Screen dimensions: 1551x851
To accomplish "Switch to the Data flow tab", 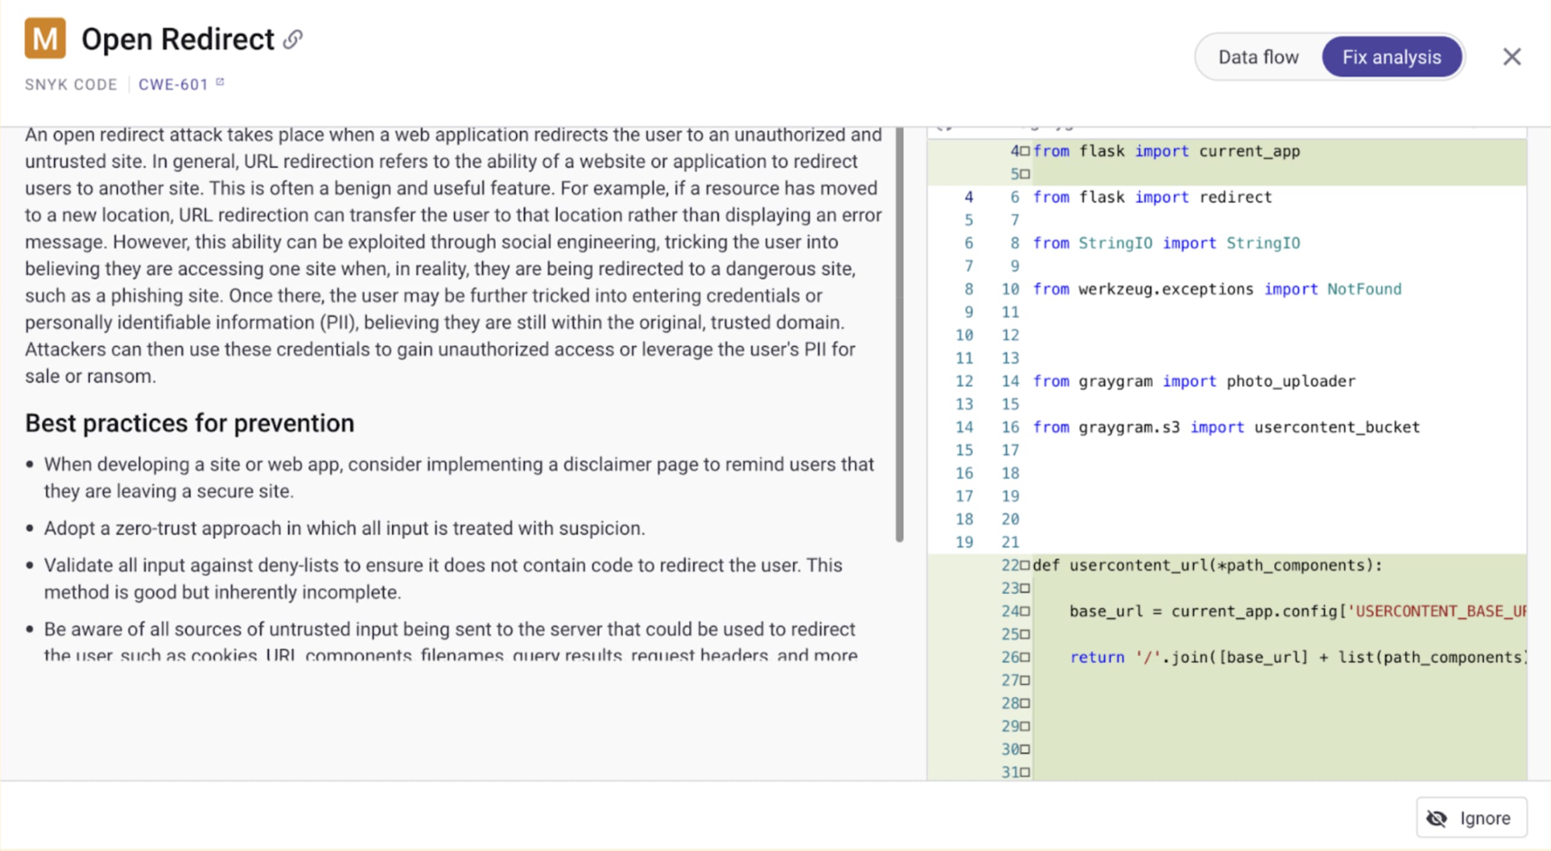I will tap(1258, 57).
